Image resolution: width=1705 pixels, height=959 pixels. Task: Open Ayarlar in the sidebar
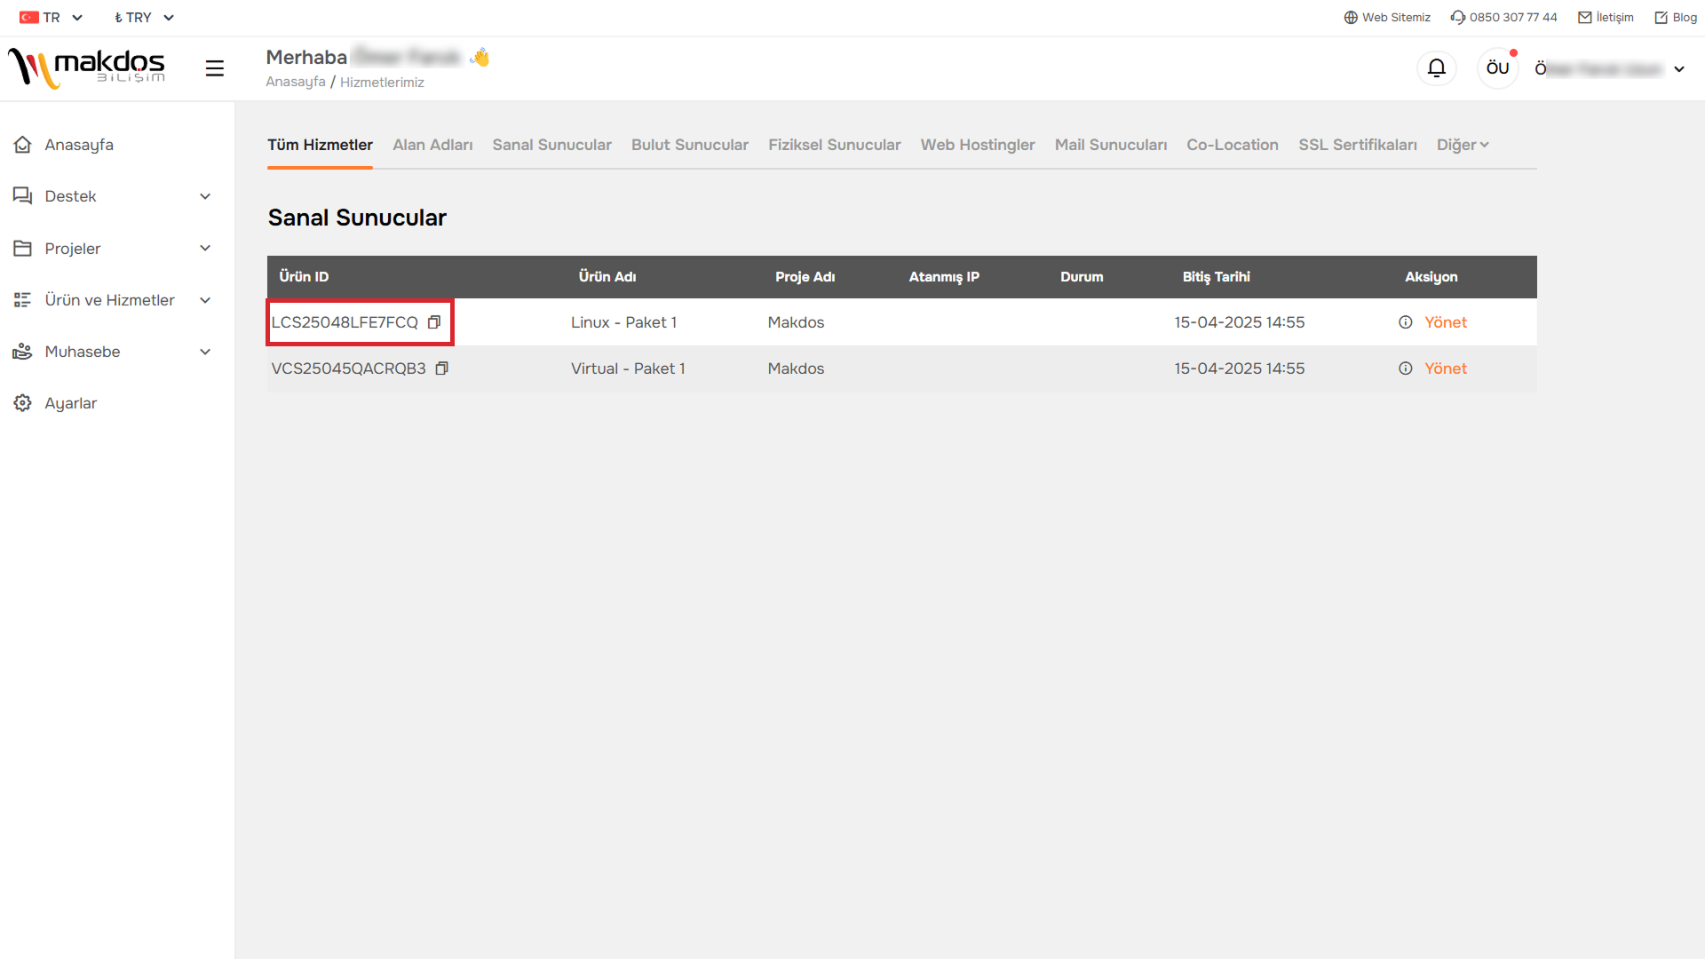pos(71,403)
